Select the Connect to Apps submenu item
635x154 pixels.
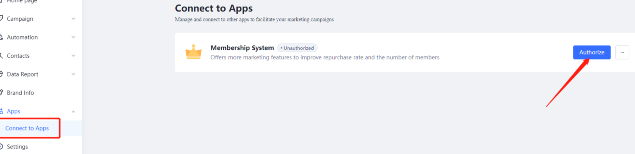click(27, 128)
